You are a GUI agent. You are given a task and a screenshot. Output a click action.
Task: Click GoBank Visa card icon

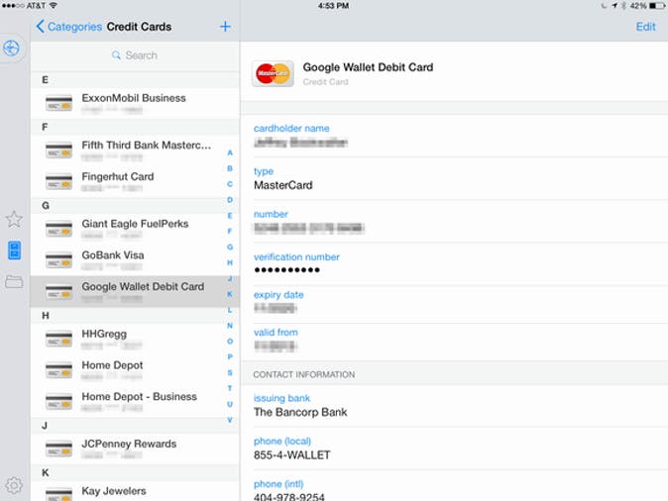[58, 260]
